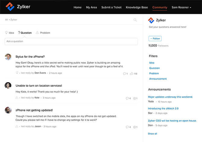Click Kate's avatar on location services post
The width and height of the screenshot is (202, 142).
point(8,85)
